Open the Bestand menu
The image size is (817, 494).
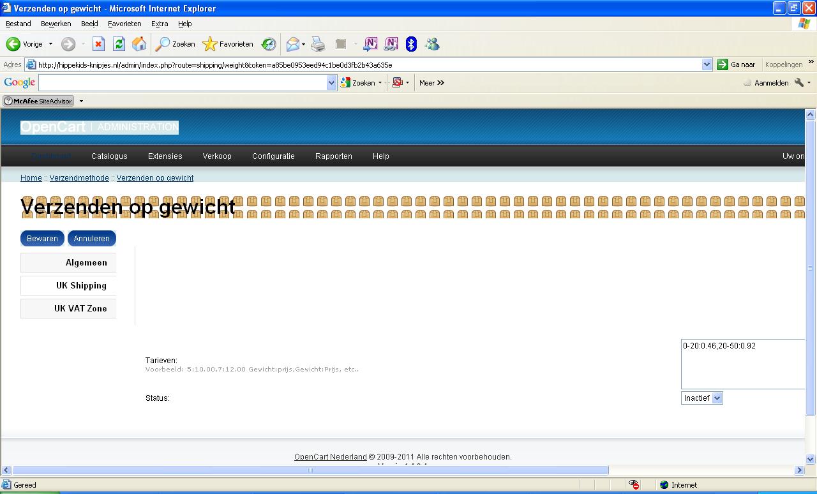[x=19, y=24]
